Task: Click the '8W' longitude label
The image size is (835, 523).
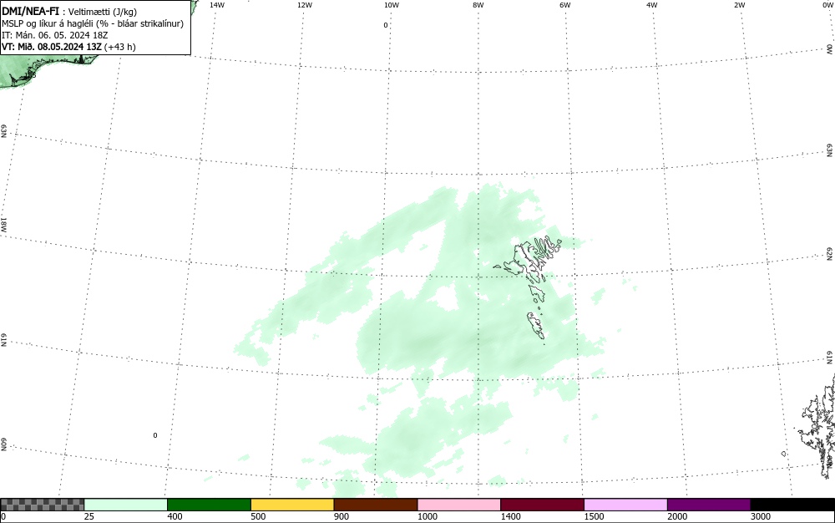Action: coord(478,5)
